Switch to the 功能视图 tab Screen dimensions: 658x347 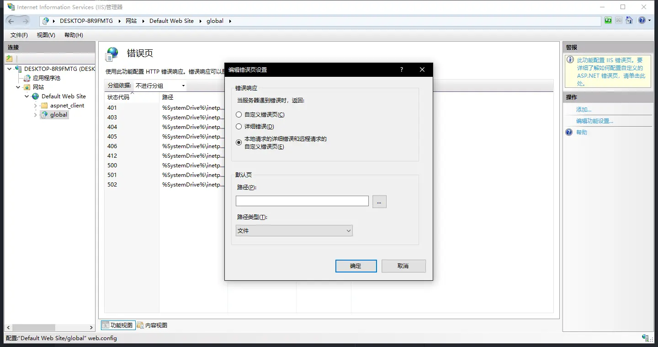coord(118,325)
